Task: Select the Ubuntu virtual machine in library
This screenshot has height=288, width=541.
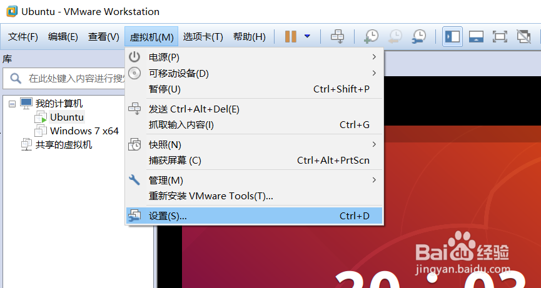Action: pyautogui.click(x=67, y=117)
